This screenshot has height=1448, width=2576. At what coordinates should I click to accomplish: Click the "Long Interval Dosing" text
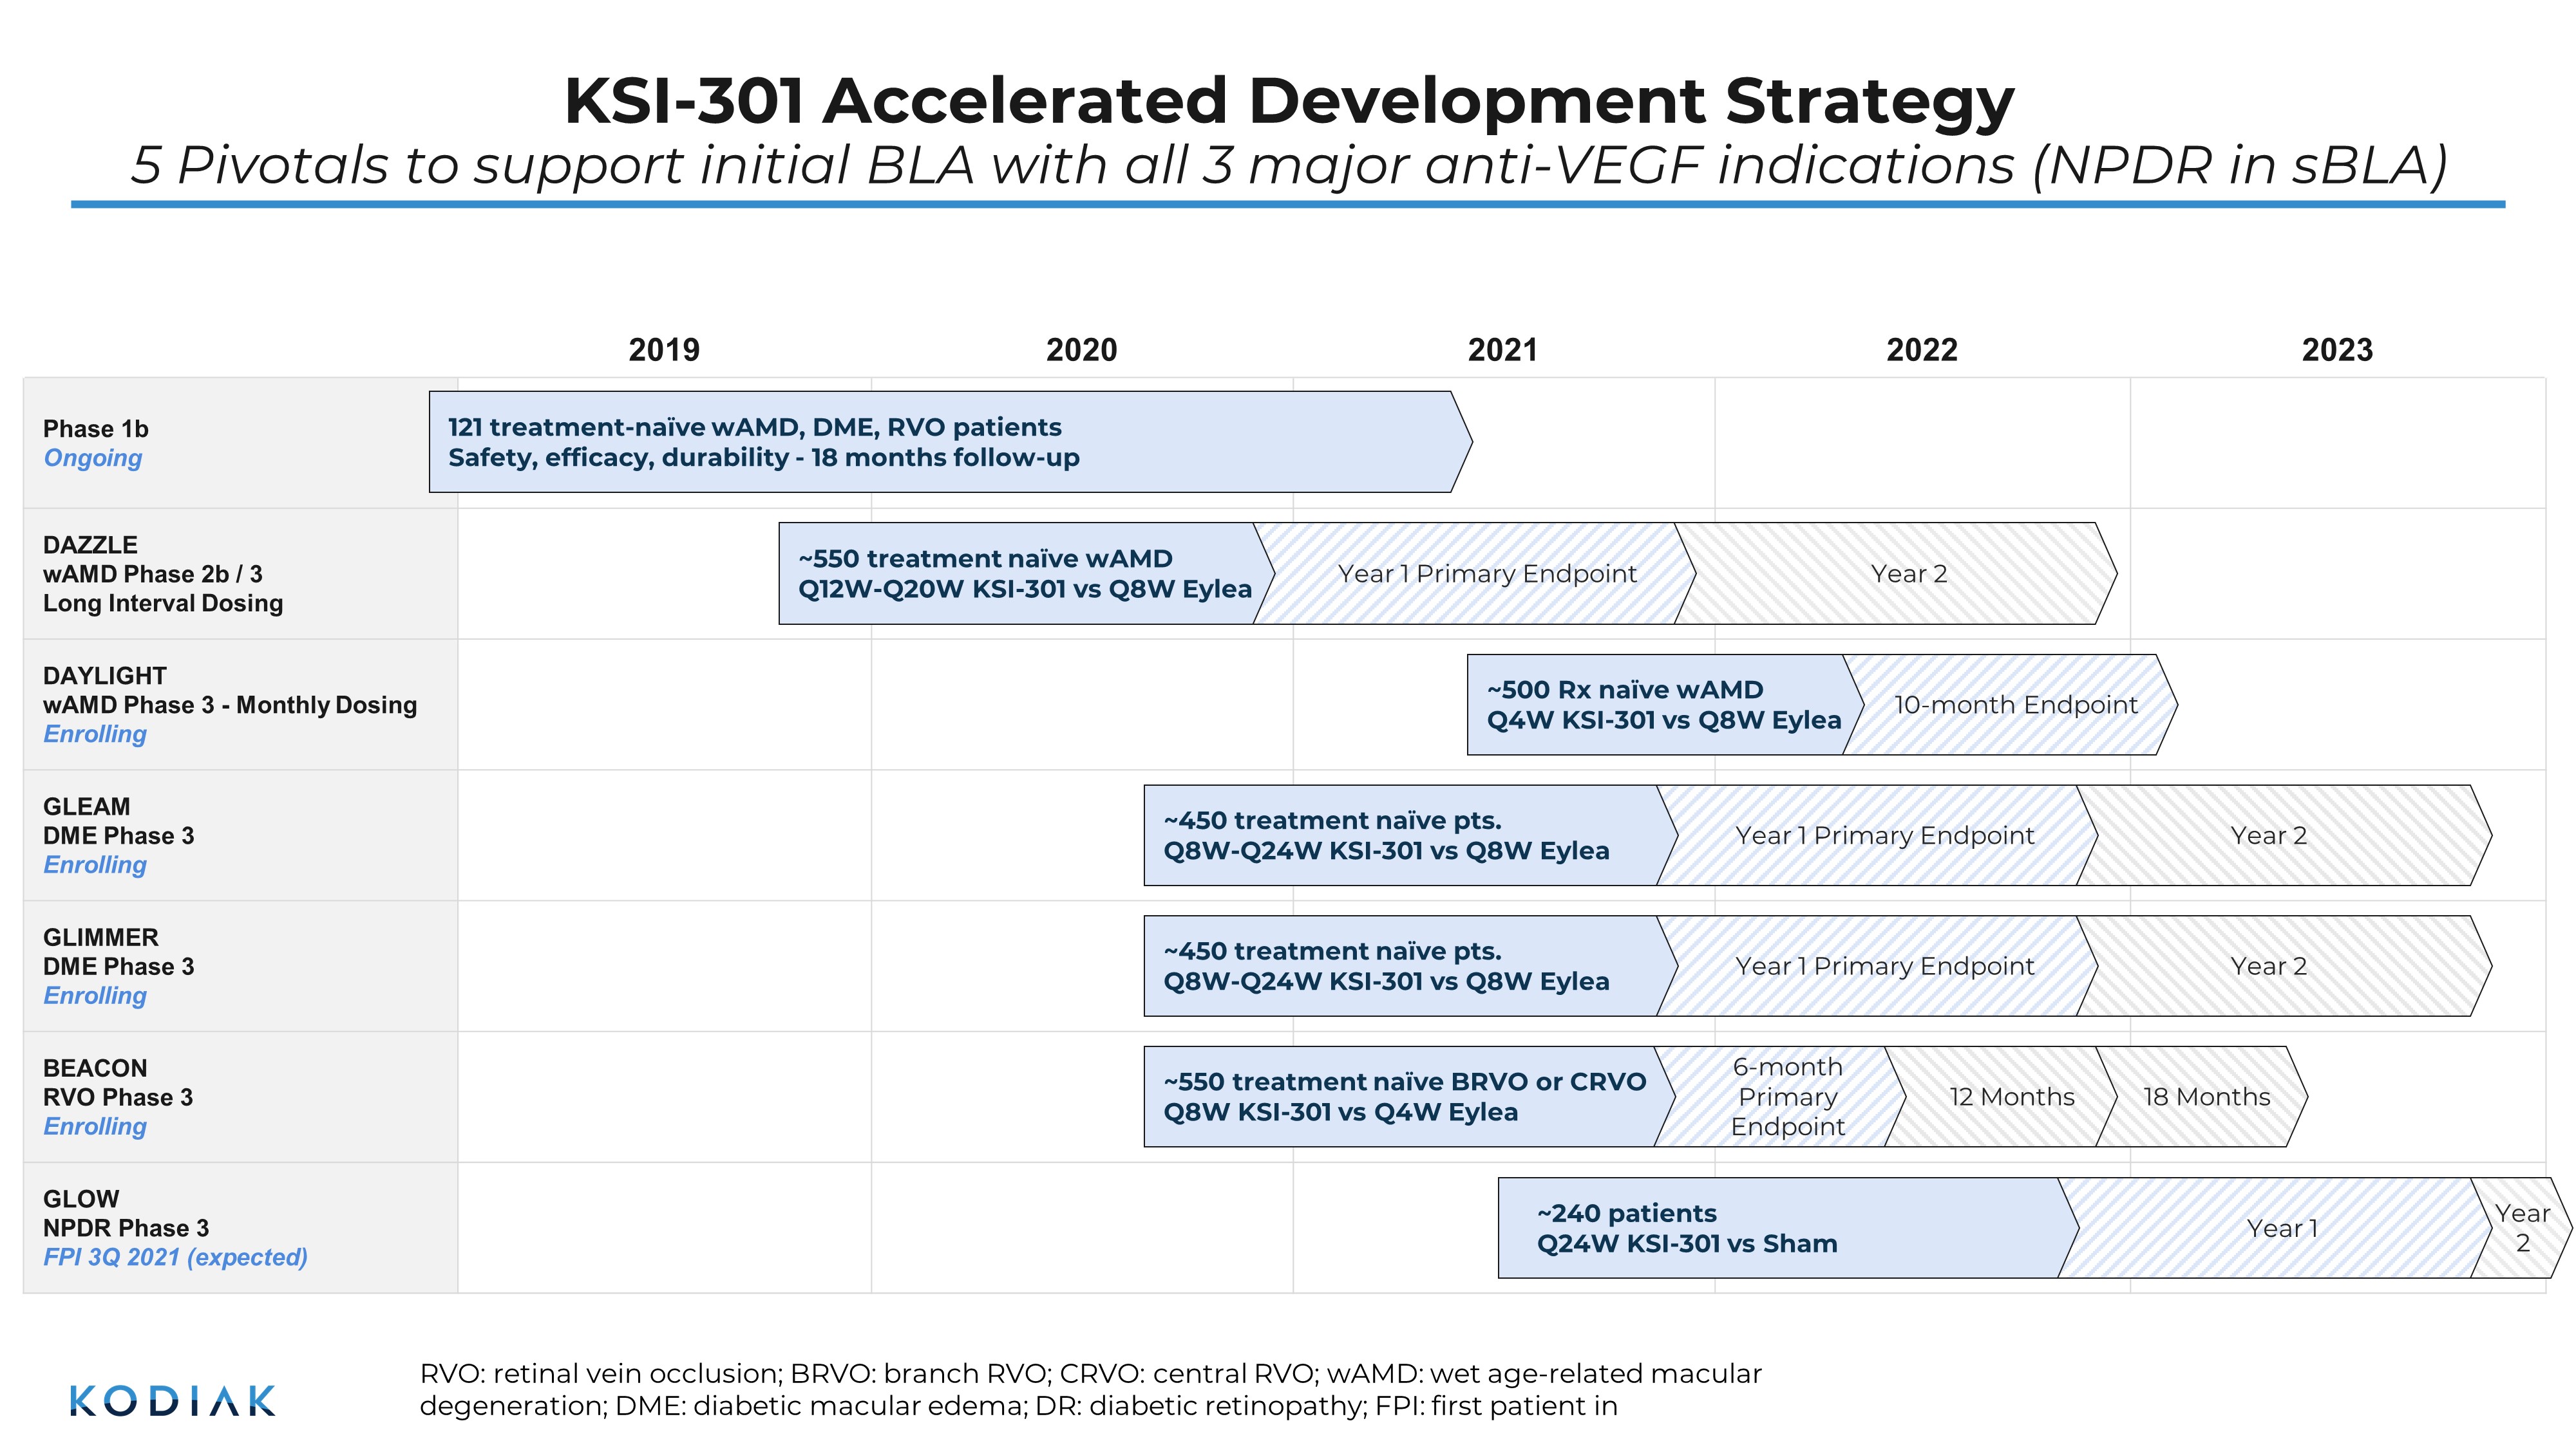coord(163,602)
